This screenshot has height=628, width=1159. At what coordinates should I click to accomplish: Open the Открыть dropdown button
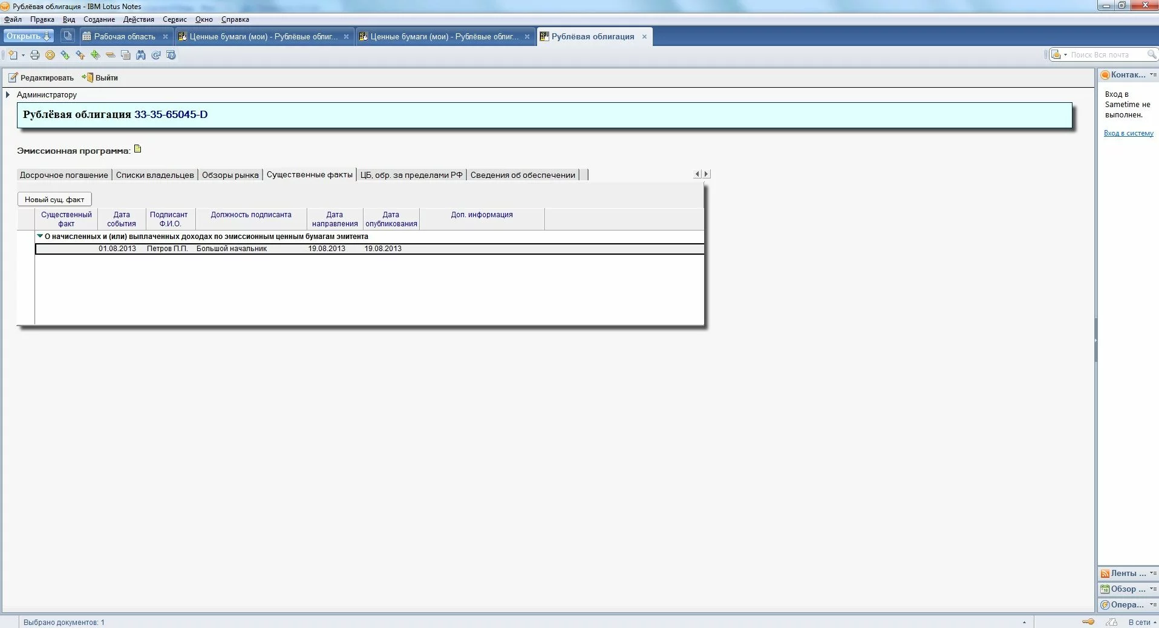pyautogui.click(x=28, y=36)
